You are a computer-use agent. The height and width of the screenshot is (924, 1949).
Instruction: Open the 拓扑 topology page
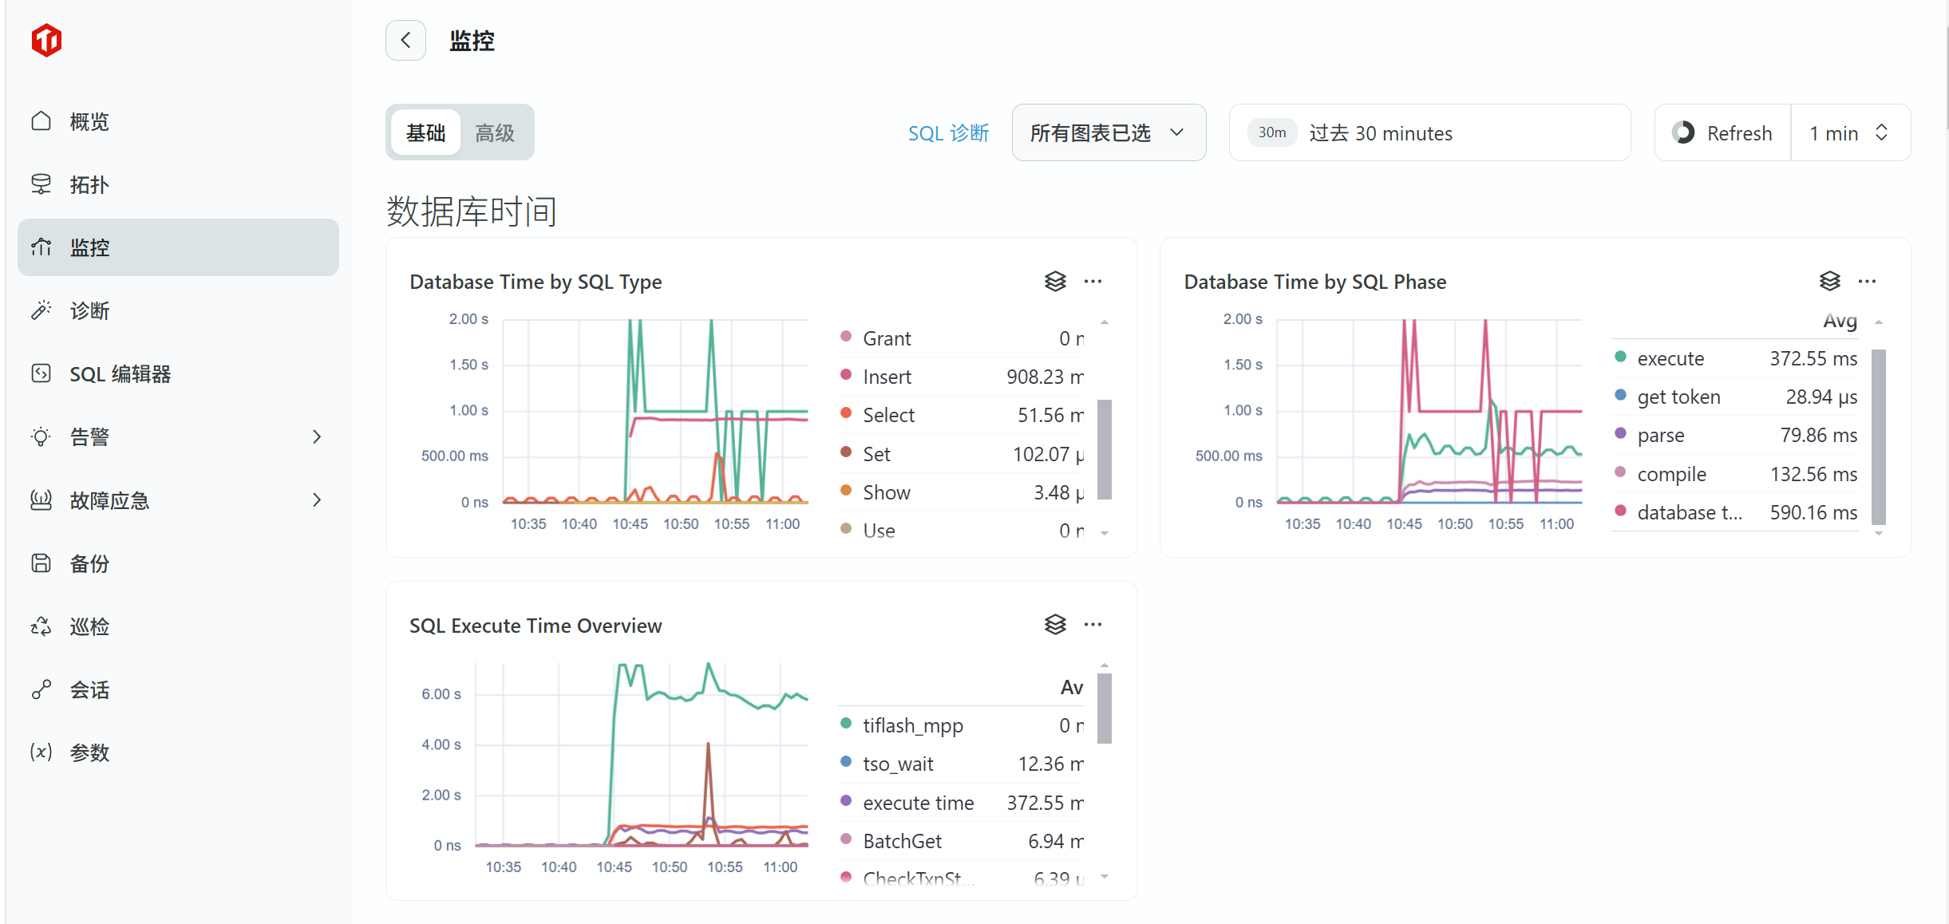point(89,184)
